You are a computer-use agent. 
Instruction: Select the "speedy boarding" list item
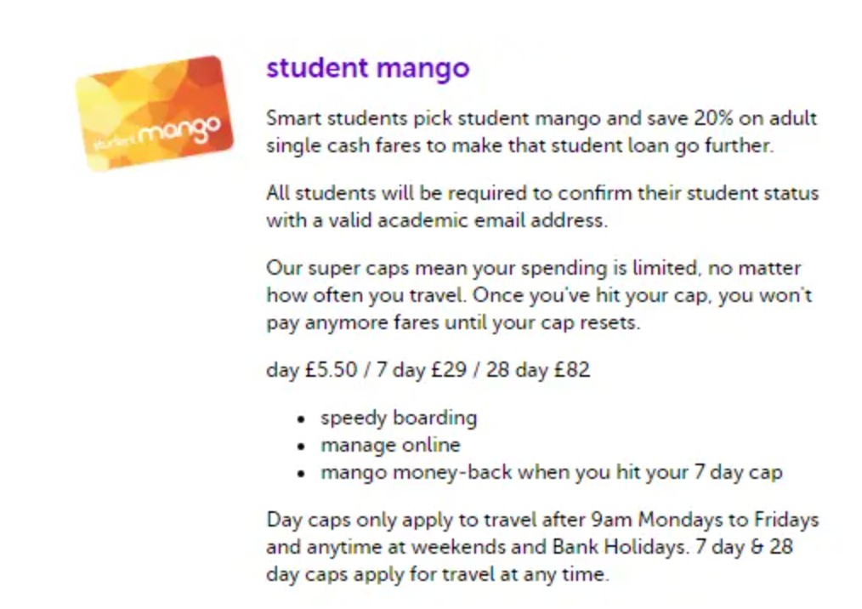(x=398, y=418)
